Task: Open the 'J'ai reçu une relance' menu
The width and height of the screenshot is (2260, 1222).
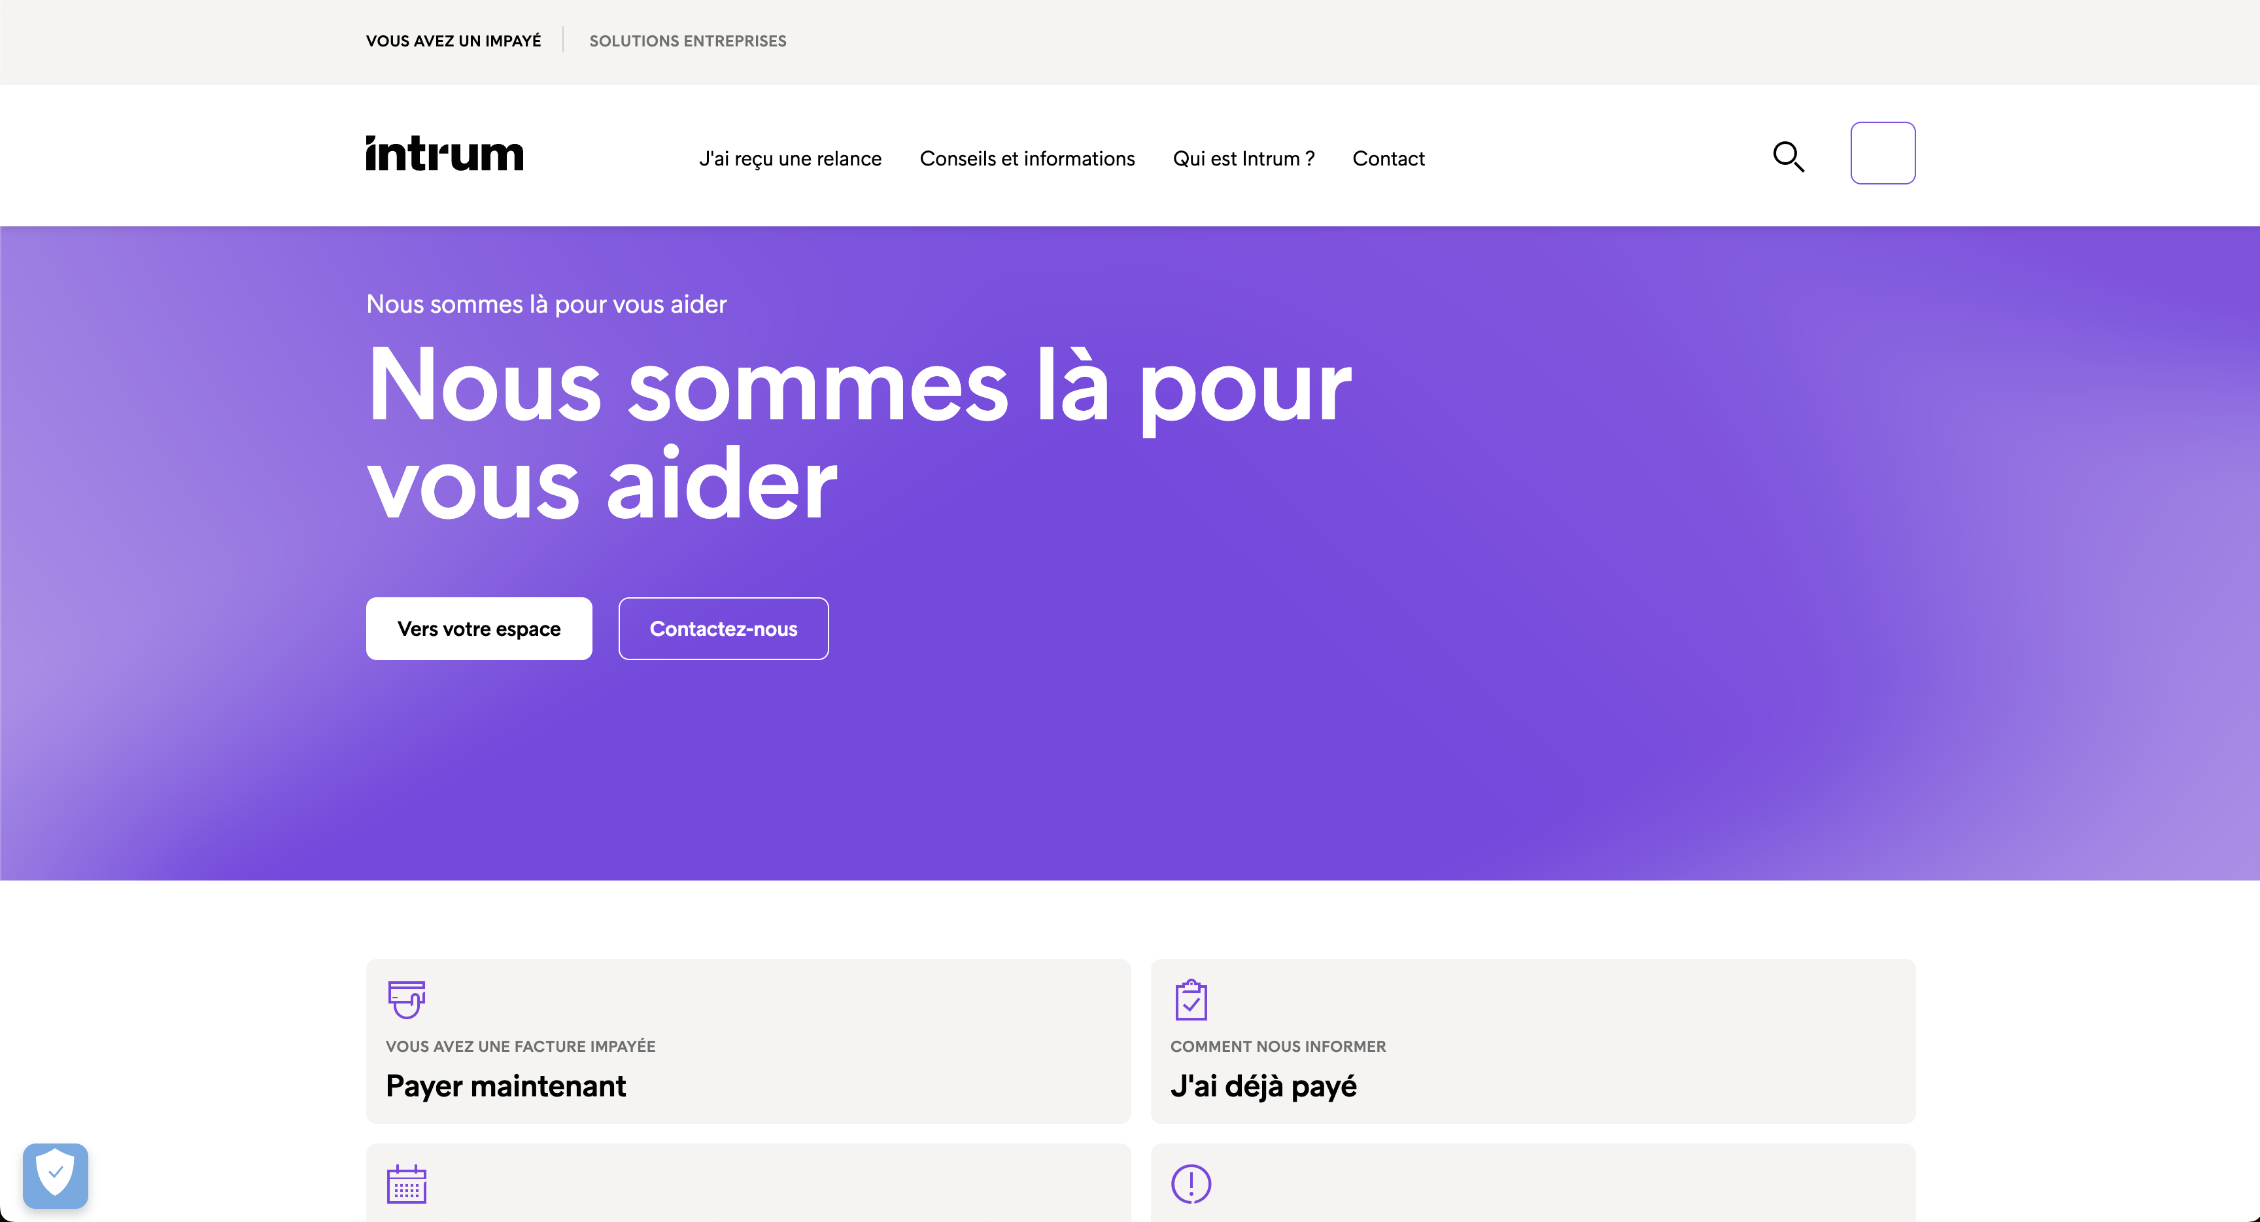Action: [789, 159]
